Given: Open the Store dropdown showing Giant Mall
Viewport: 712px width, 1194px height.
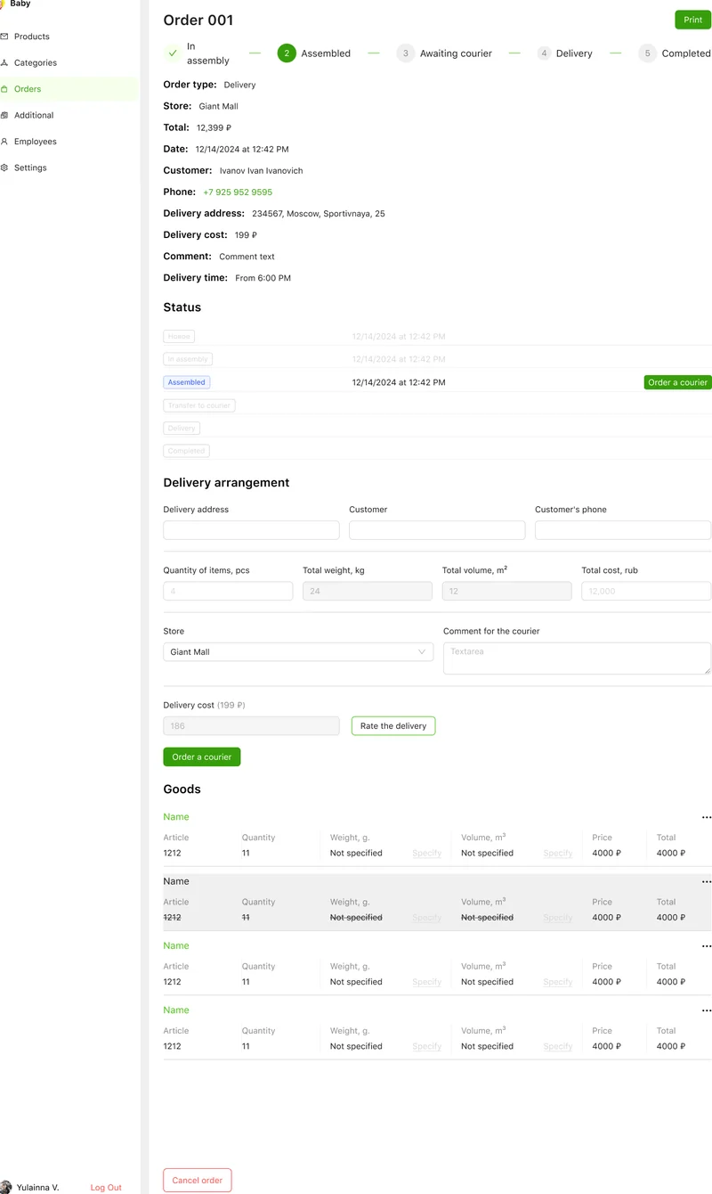Looking at the screenshot, I should (298, 652).
